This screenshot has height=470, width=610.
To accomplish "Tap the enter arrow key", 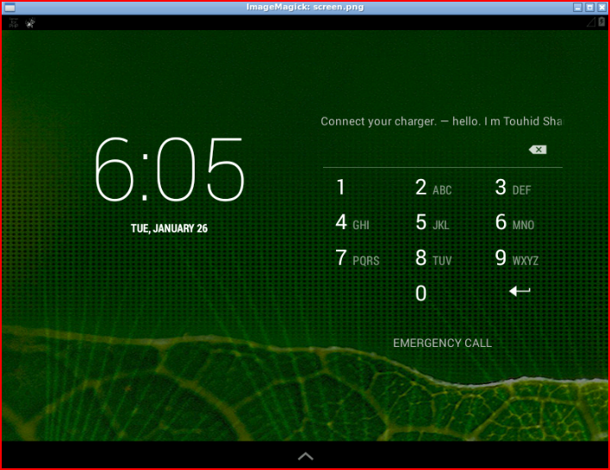I will click(520, 290).
